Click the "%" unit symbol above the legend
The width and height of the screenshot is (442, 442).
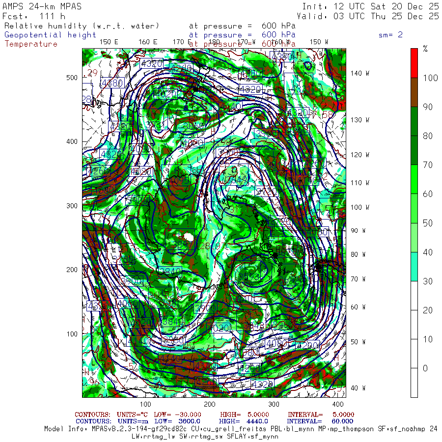click(425, 49)
